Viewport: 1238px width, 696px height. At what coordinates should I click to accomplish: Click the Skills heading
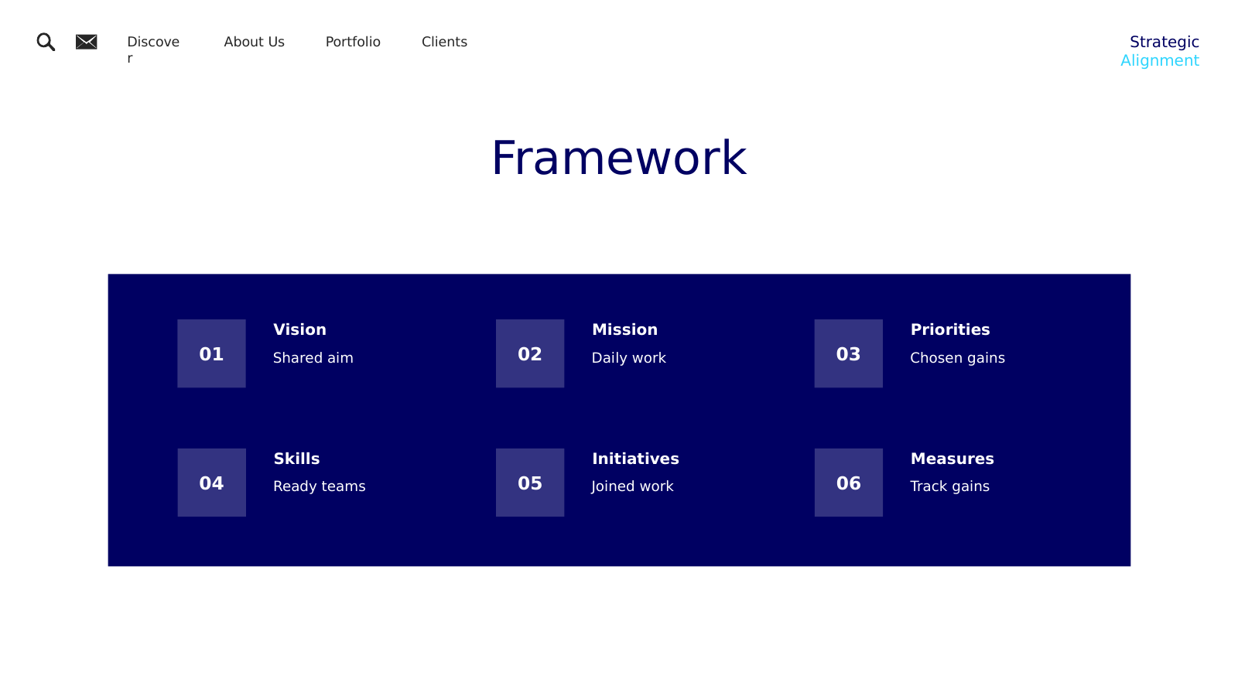pyautogui.click(x=296, y=459)
